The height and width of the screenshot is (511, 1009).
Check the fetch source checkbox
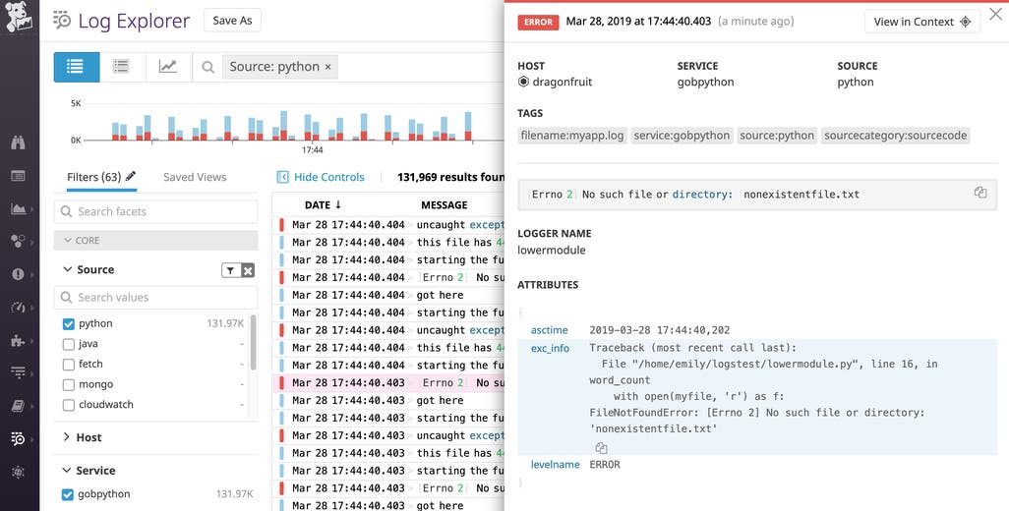pos(68,365)
